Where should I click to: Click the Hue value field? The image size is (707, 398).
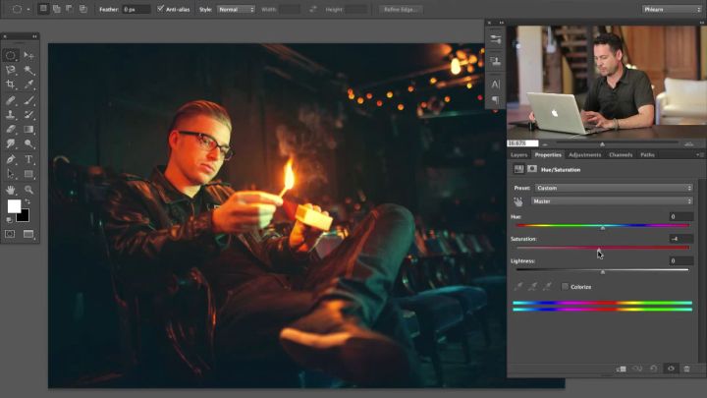(680, 216)
